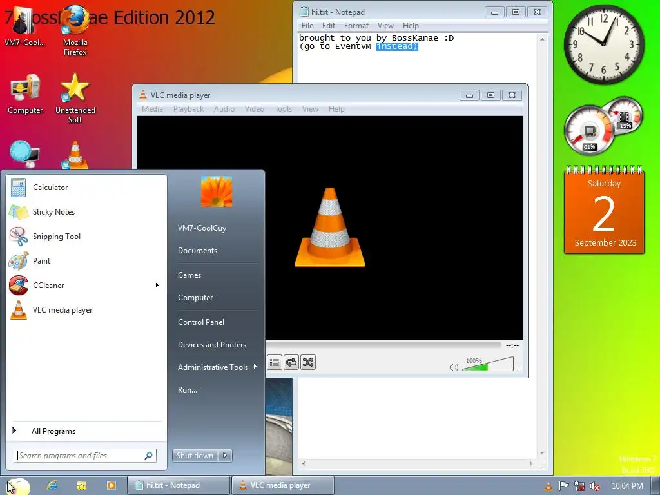Open VLC Media menu
660x495 pixels.
pos(152,108)
